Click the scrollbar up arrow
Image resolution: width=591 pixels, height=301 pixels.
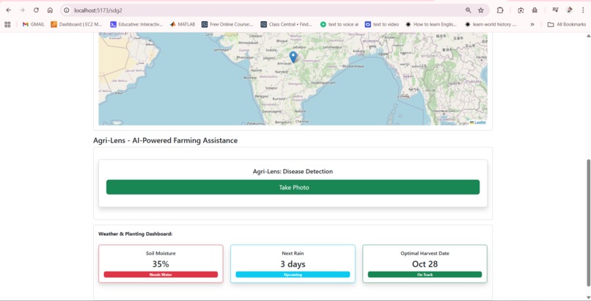click(x=588, y=36)
